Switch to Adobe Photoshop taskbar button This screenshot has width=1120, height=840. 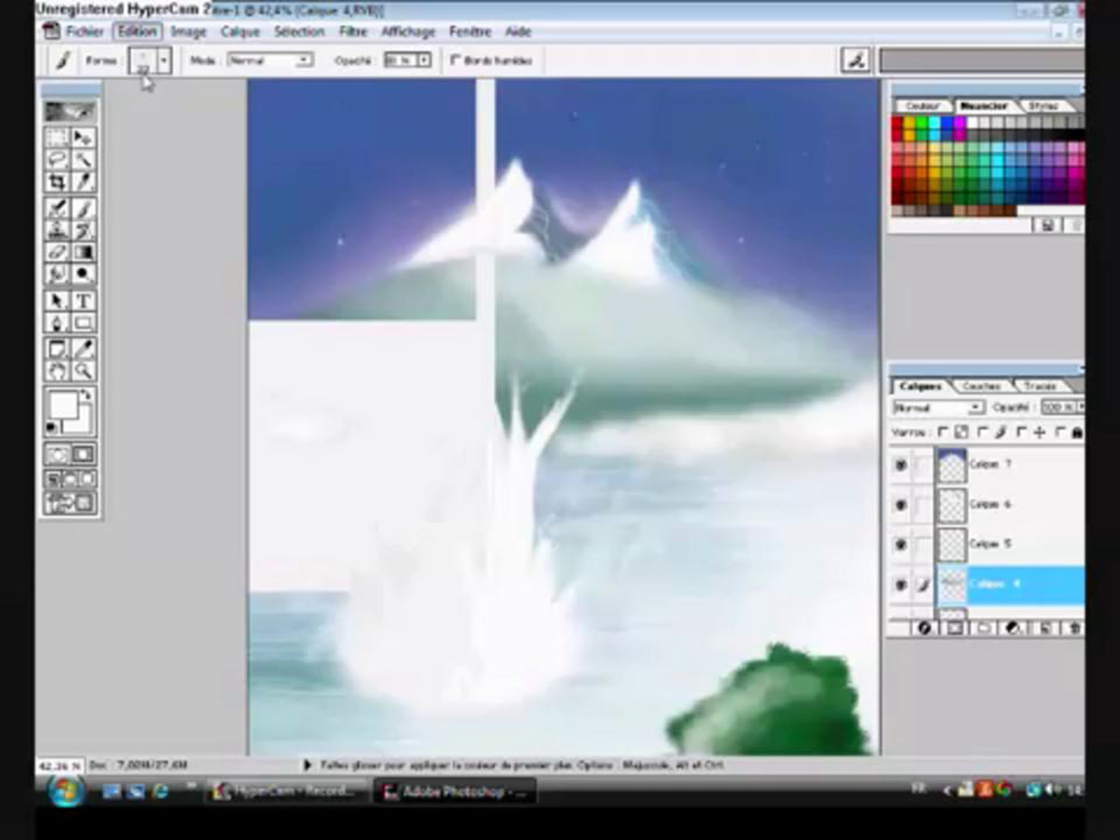454,791
